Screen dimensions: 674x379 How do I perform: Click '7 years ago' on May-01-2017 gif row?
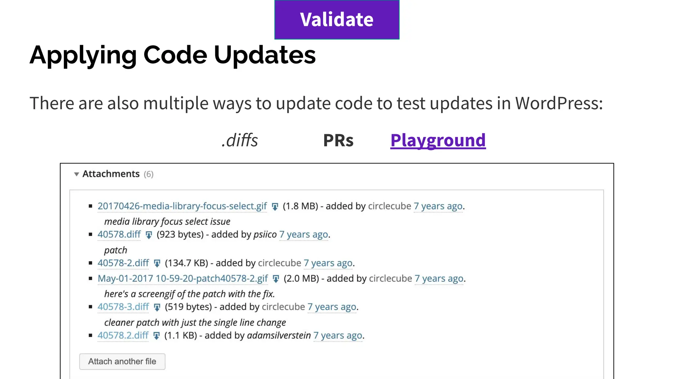click(439, 278)
